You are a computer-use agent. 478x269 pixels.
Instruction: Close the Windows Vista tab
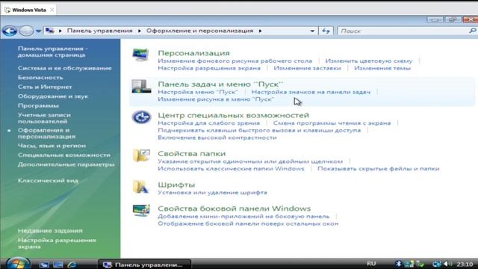(52, 10)
